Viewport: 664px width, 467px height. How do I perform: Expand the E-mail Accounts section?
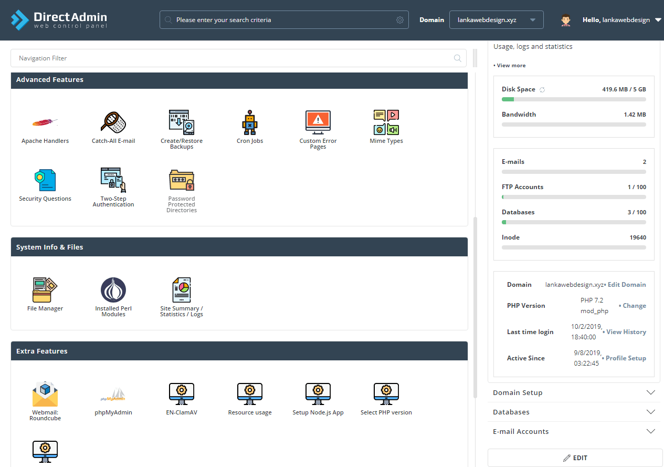point(574,431)
